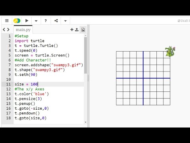This screenshot has height=143, width=190.
Task: Click scrollbar down arrow in editor
Action: (x=85, y=122)
